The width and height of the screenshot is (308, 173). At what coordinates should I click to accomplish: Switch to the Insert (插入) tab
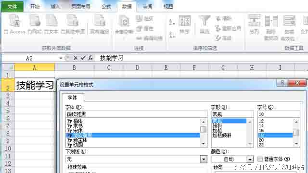[55, 6]
